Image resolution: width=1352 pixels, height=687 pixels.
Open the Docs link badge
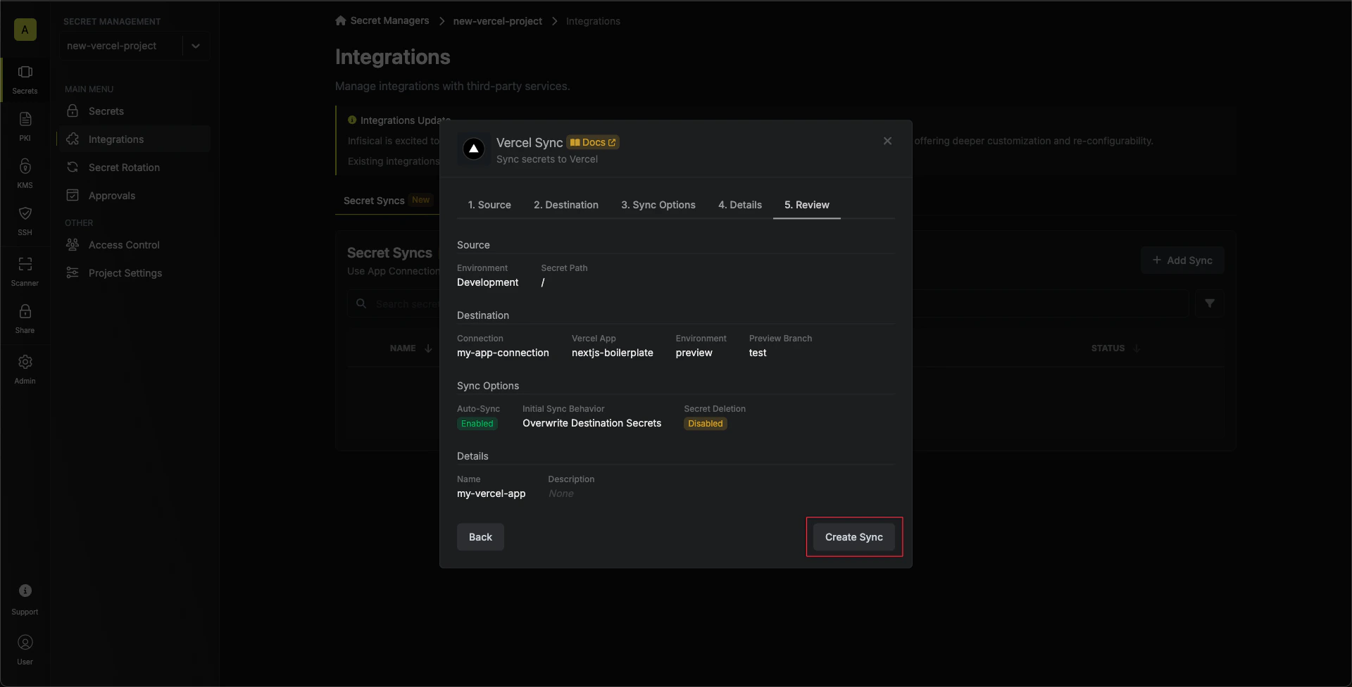[x=593, y=142]
